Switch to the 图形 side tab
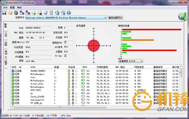 click(x=6, y=43)
